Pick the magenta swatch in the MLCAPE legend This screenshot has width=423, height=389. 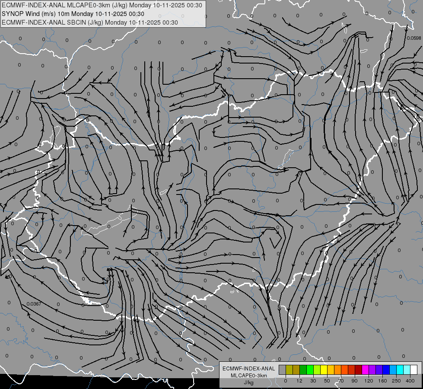coord(365,370)
